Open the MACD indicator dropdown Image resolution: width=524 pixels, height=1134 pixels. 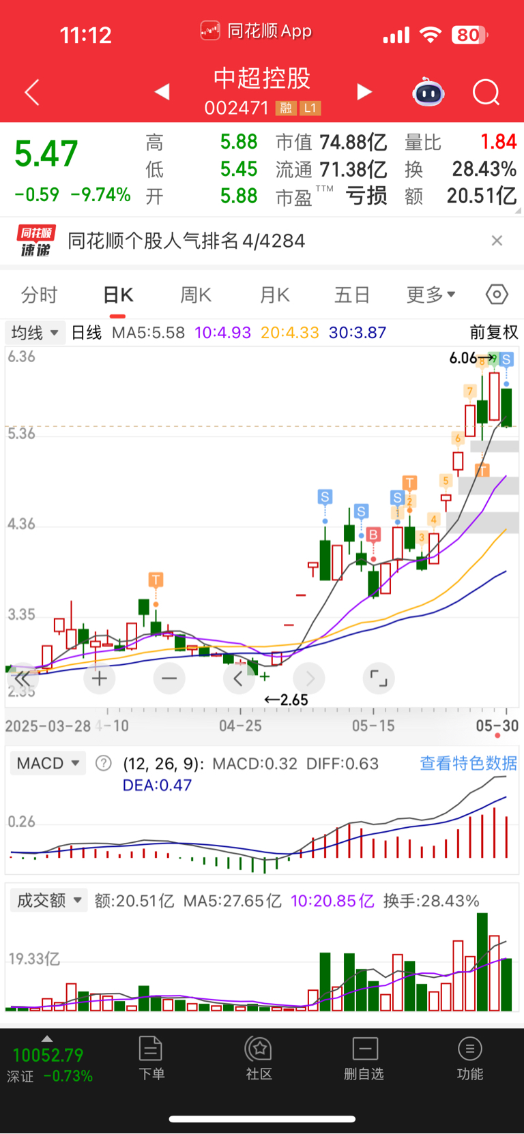48,763
